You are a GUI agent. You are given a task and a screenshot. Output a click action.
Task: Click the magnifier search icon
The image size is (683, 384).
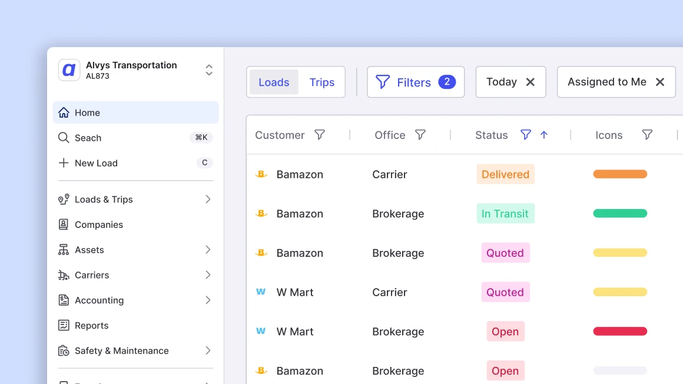tap(64, 138)
